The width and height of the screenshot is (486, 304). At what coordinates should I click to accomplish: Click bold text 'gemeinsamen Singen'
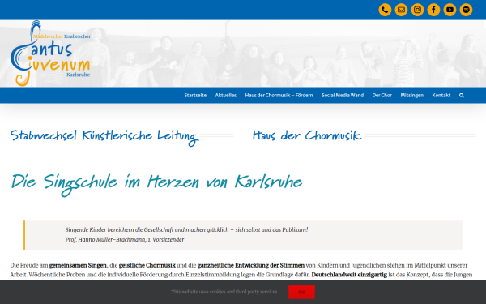(x=78, y=265)
